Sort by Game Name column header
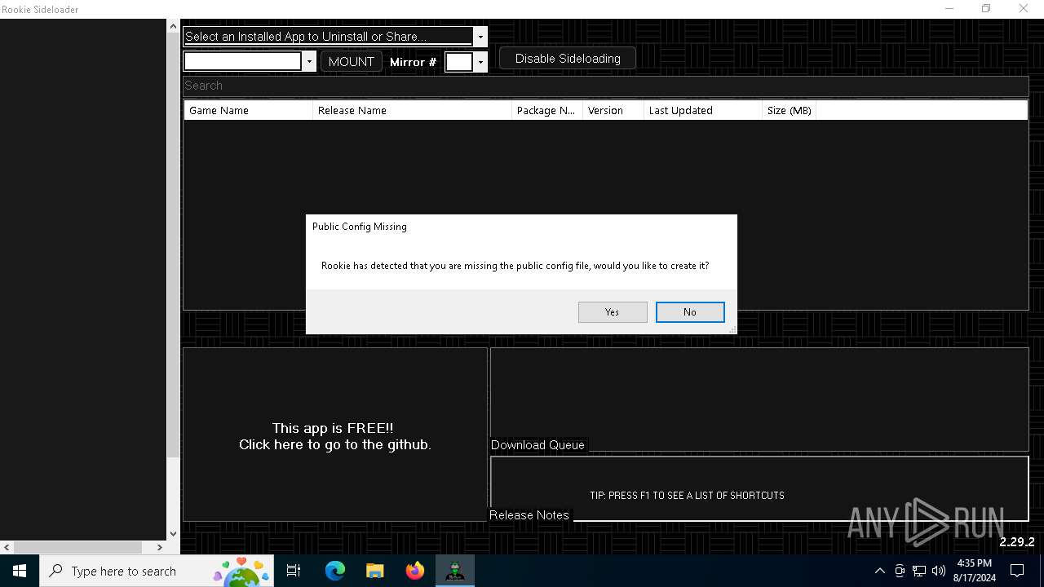The image size is (1044, 587). tap(248, 110)
